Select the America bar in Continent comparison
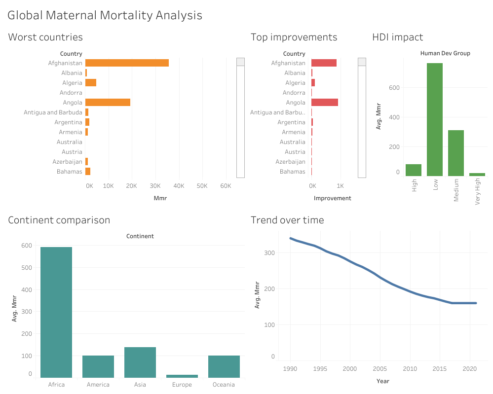This screenshot has height=394, width=493. 98,367
